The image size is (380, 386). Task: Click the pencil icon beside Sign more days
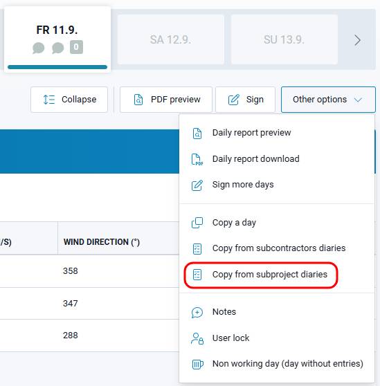(x=197, y=185)
